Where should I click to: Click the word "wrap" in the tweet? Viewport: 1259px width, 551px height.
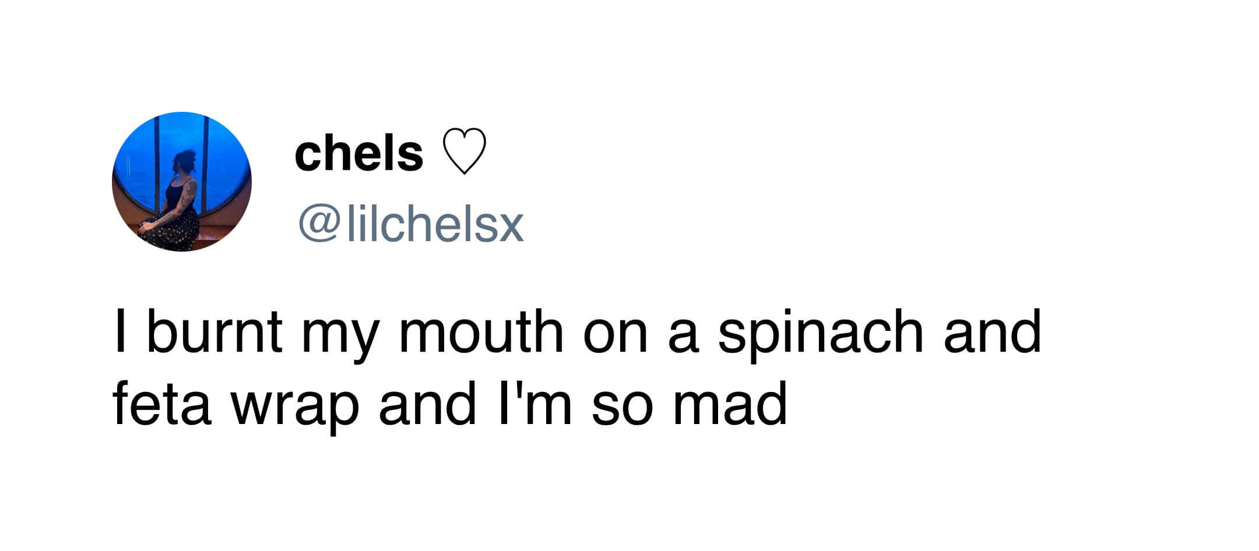coord(294,406)
